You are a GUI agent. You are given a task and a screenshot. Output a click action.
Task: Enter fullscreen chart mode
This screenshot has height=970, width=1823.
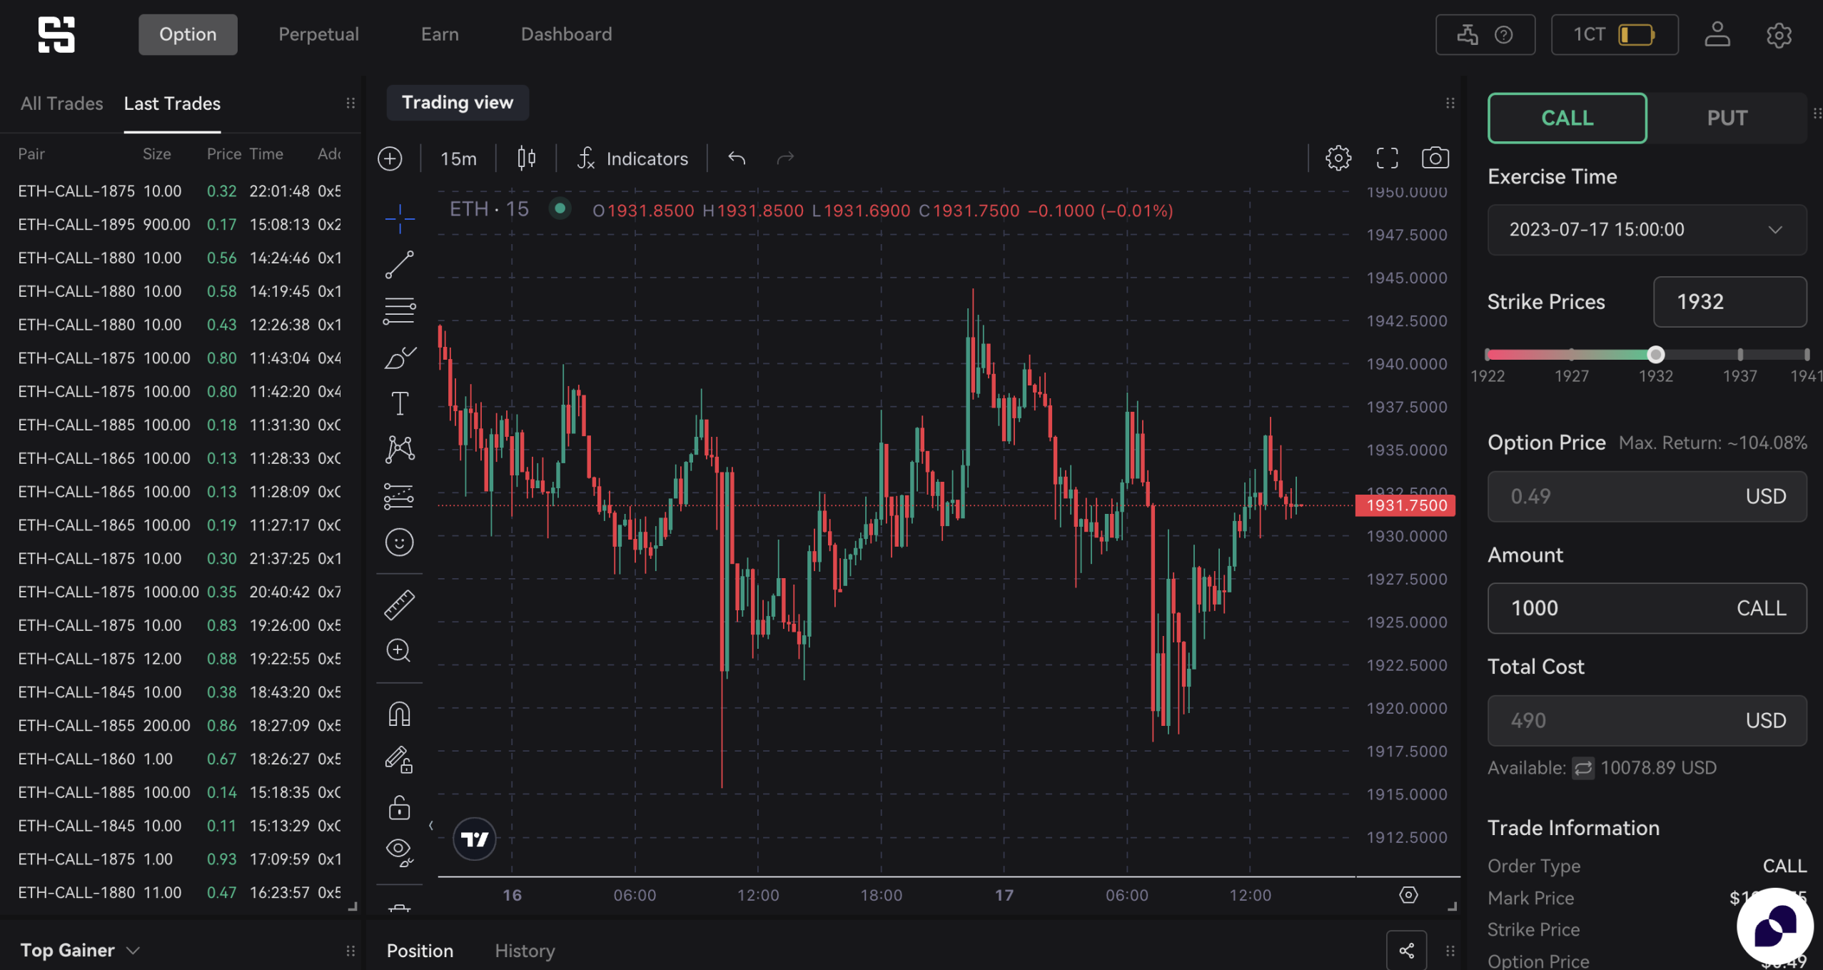tap(1387, 158)
